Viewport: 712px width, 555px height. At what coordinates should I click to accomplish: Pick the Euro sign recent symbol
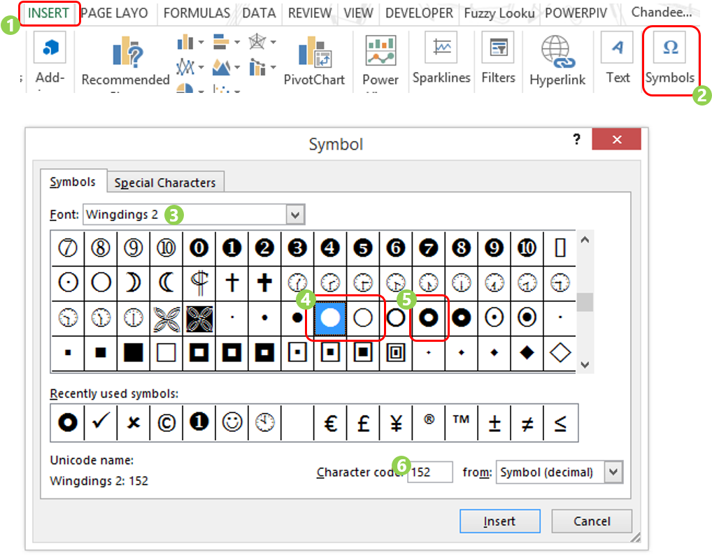point(331,422)
